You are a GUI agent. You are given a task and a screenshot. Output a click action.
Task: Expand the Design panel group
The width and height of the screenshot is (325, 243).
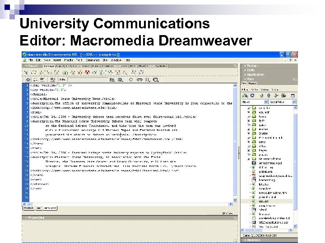[246, 66]
